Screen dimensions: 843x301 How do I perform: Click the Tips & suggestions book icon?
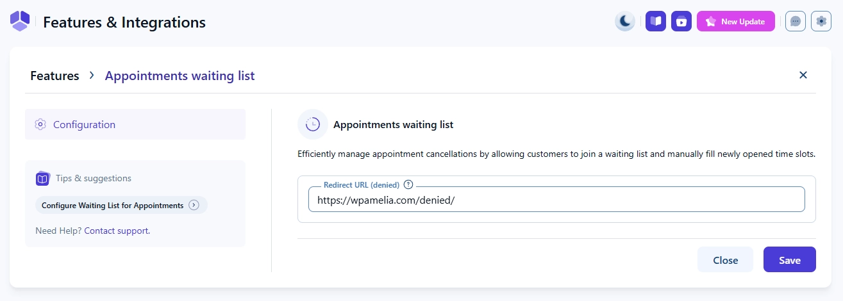(43, 179)
